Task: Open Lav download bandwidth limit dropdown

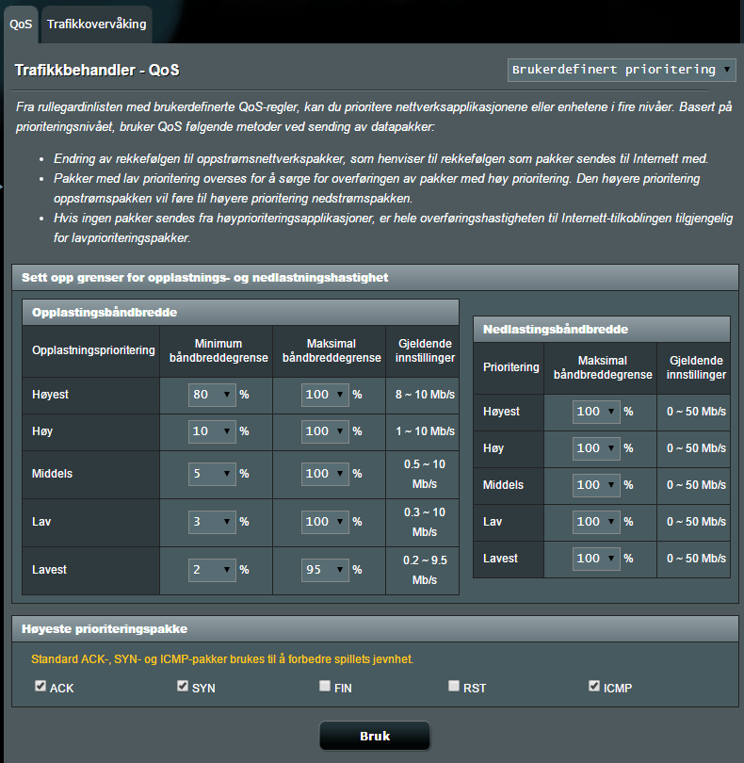Action: (x=596, y=522)
